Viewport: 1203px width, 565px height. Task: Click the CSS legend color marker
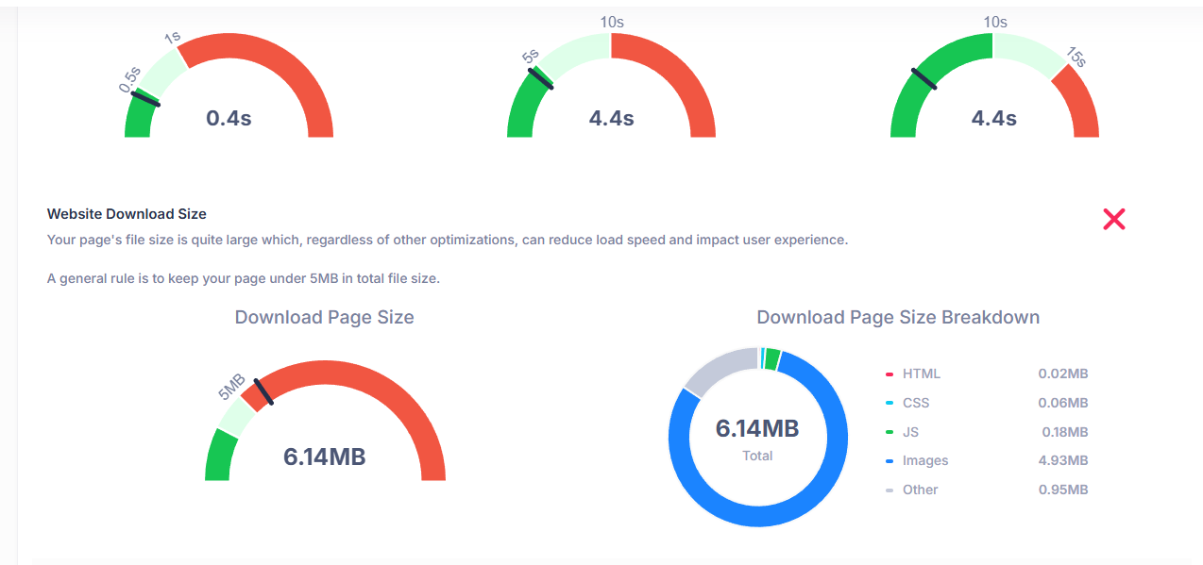[890, 404]
